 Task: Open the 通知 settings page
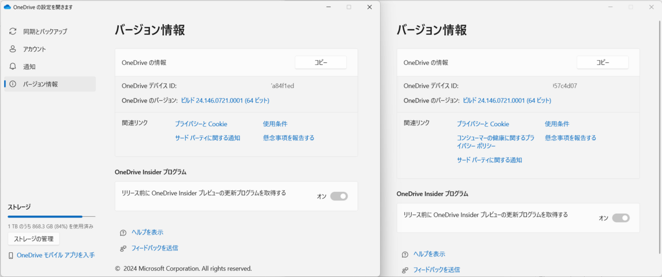tap(50, 67)
